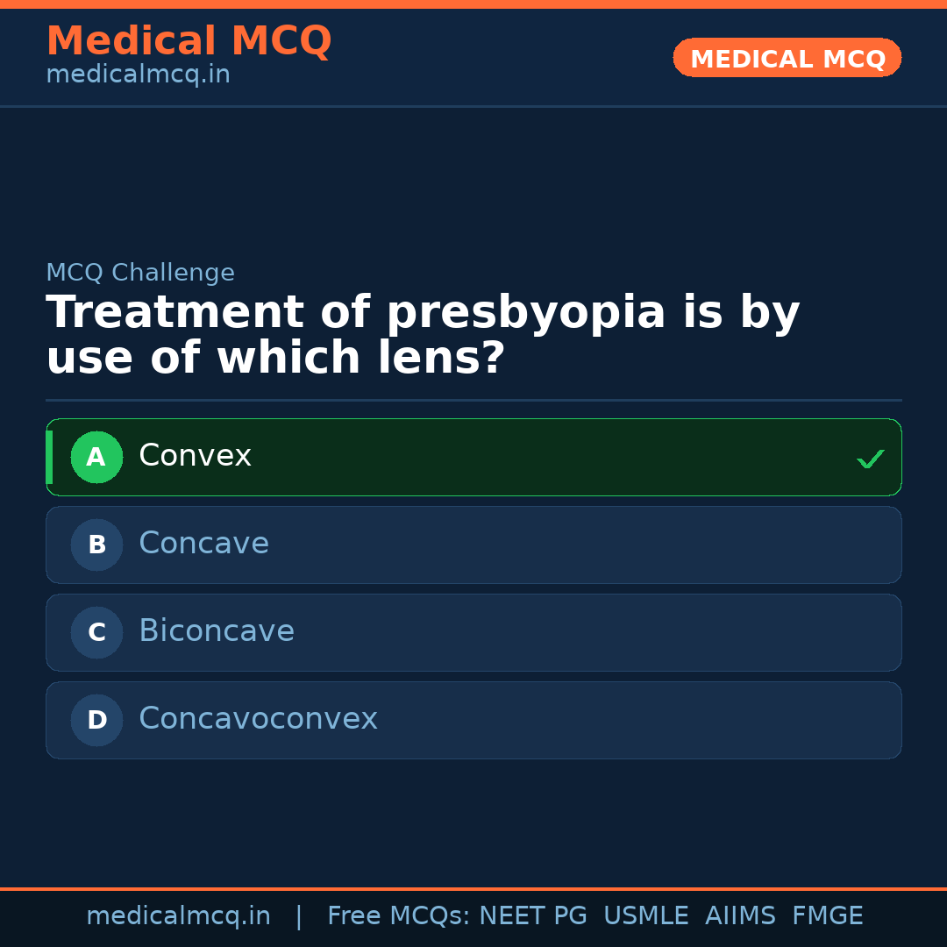Click the USMLE footer text
Image resolution: width=947 pixels, height=947 pixels.
645,916
